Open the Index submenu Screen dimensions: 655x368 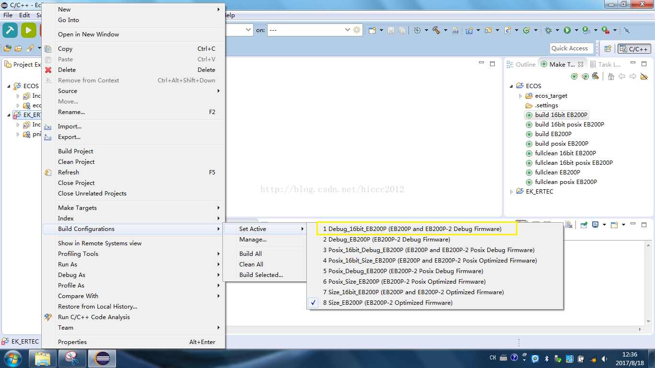pyautogui.click(x=134, y=218)
